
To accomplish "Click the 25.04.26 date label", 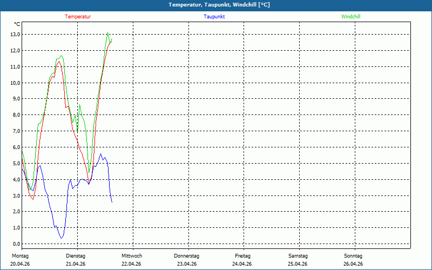I will [298, 264].
